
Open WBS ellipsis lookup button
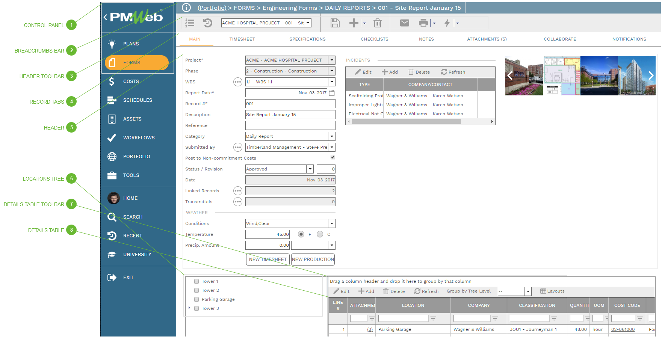point(238,82)
